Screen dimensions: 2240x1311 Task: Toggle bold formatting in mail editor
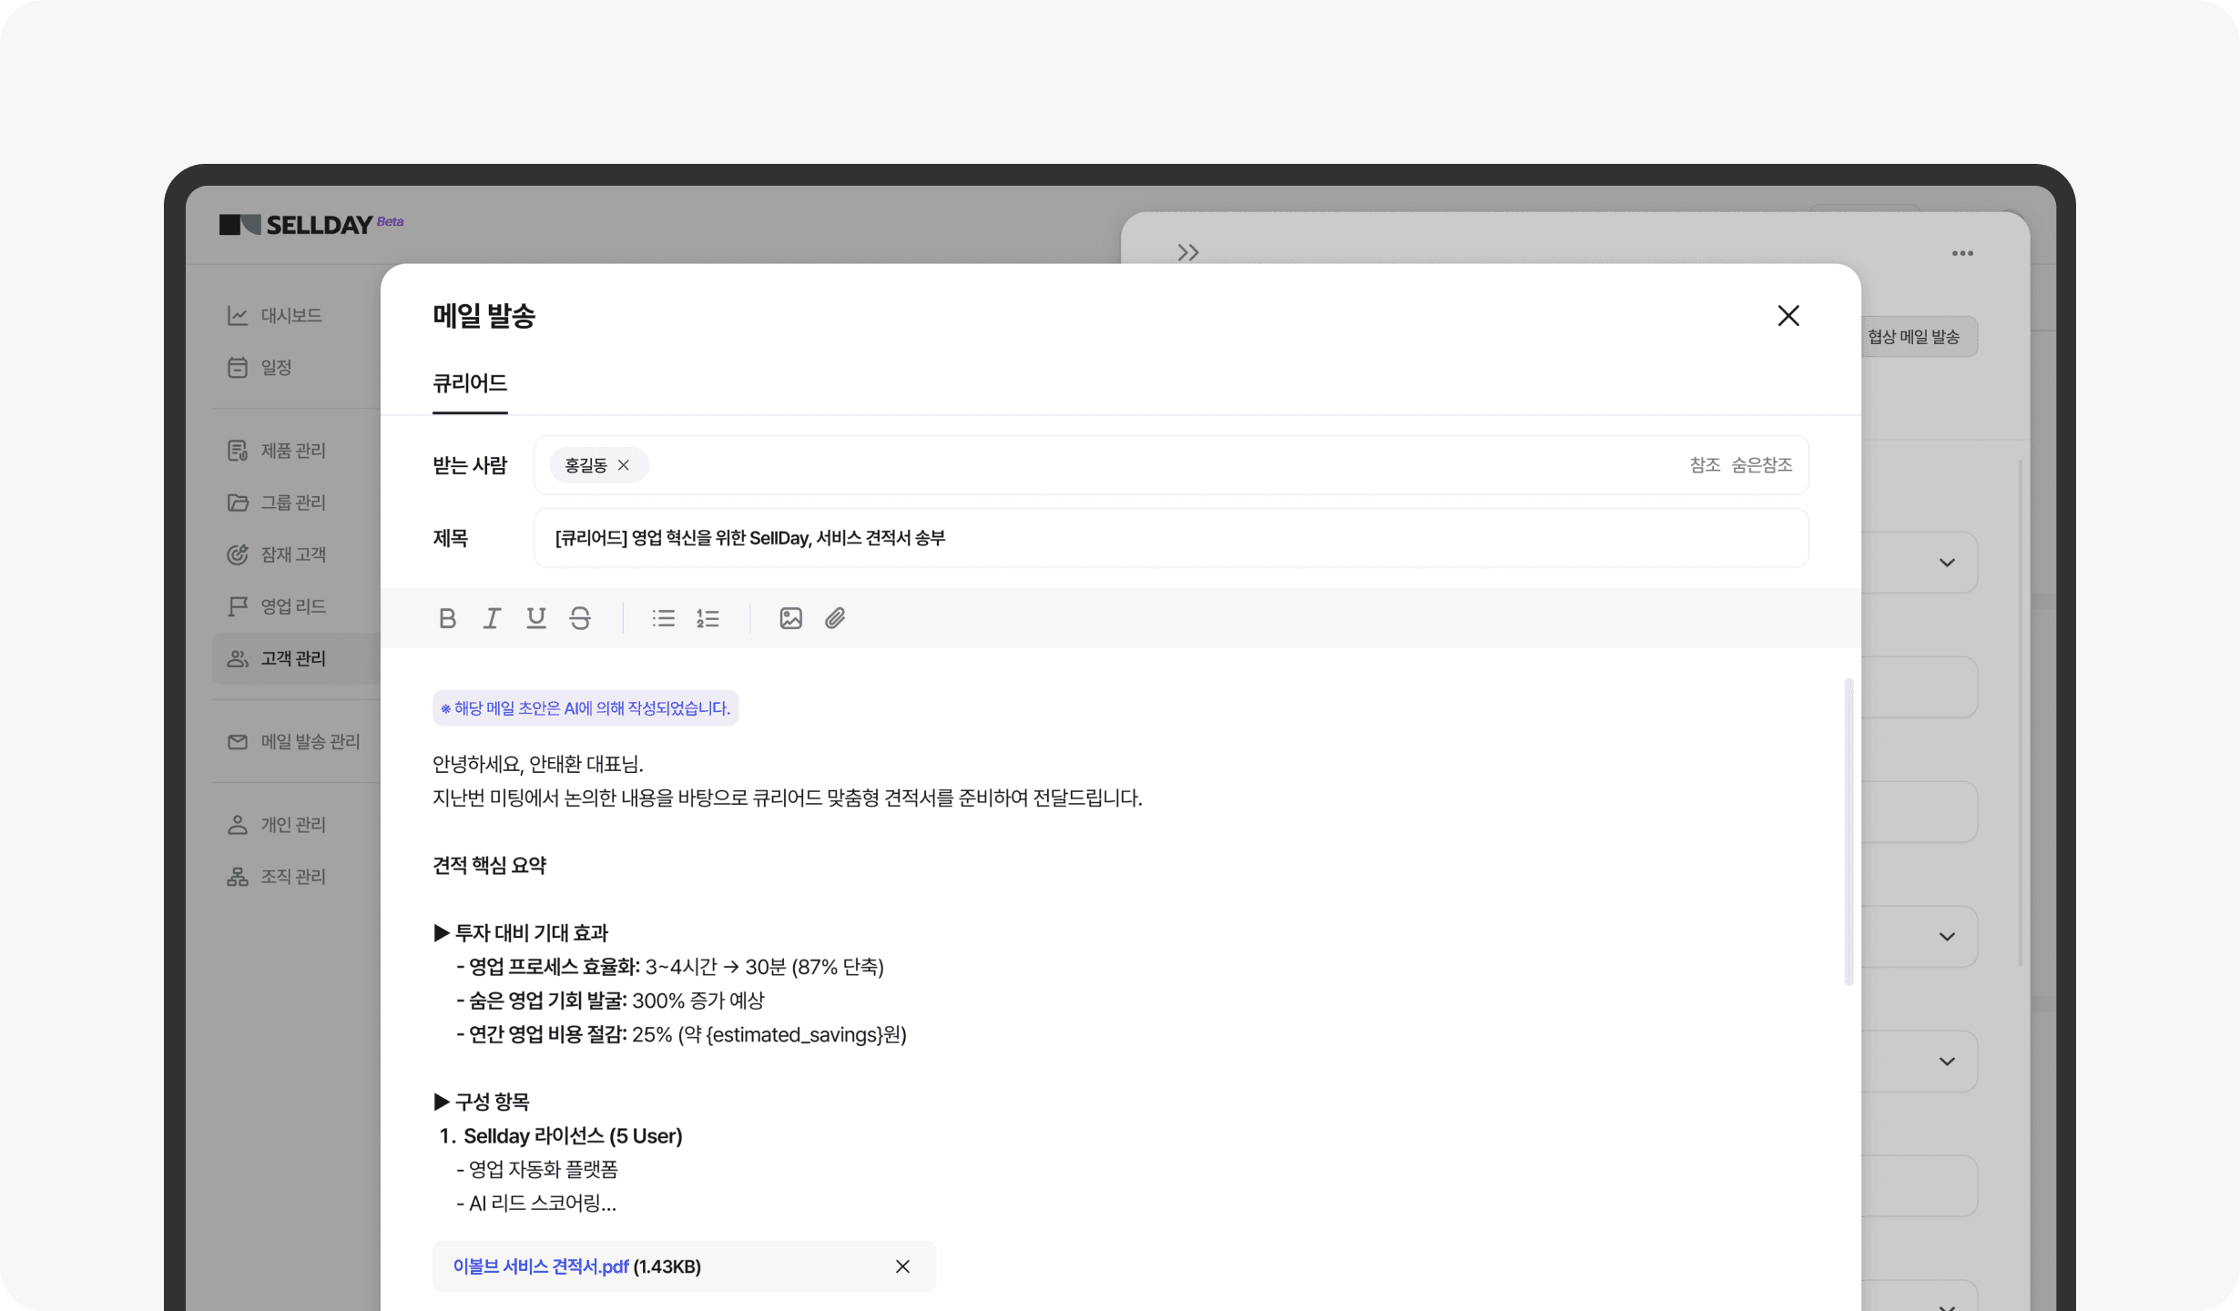[x=447, y=618]
